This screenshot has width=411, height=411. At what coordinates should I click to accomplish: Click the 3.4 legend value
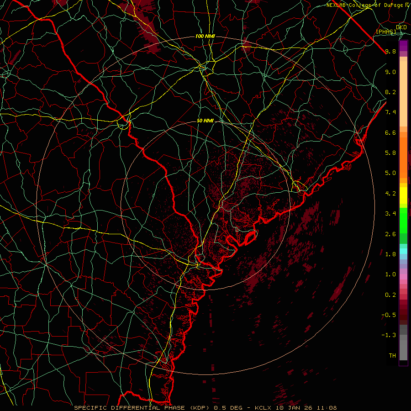click(390, 214)
